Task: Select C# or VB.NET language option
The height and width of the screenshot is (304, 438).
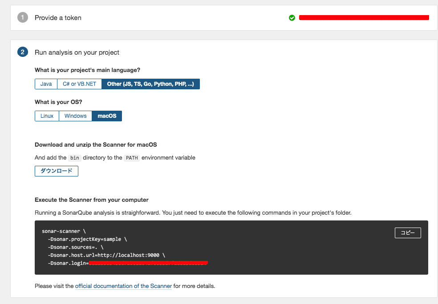Action: point(80,84)
